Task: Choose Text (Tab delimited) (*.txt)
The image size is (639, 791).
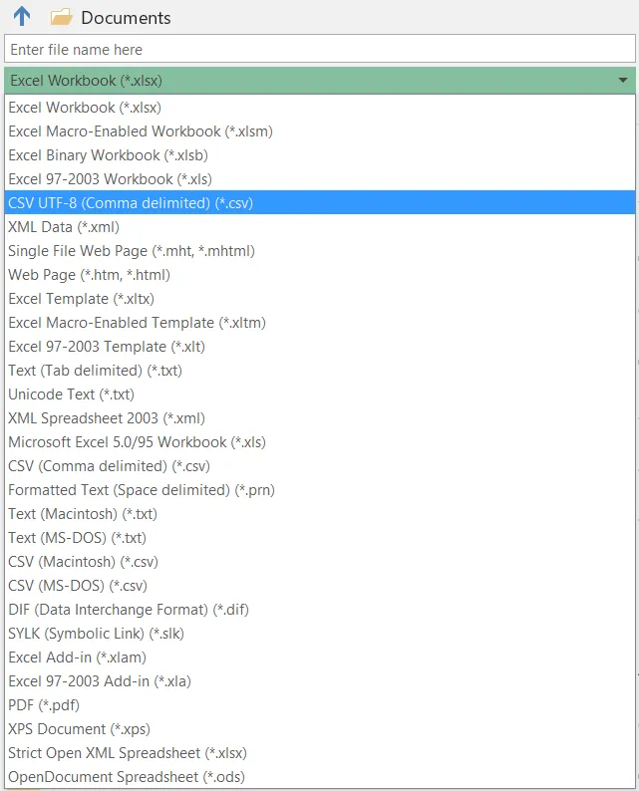Action: pos(319,371)
